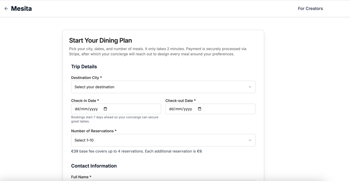Viewport: 350px width, 181px height.
Task: Click the Check-in Date field label
Action: [85, 101]
